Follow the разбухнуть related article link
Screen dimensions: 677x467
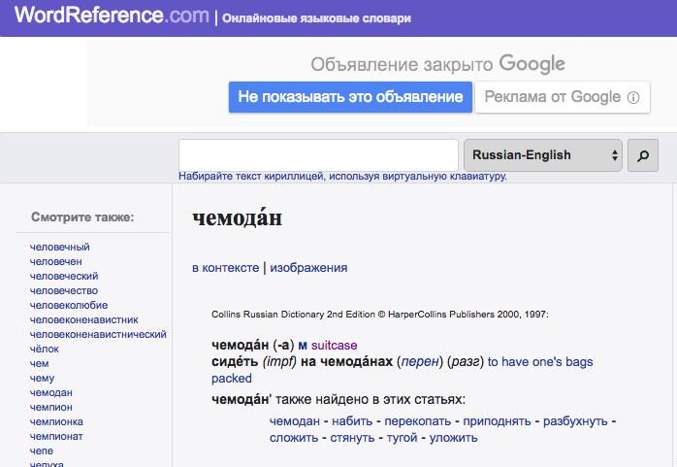pos(576,420)
